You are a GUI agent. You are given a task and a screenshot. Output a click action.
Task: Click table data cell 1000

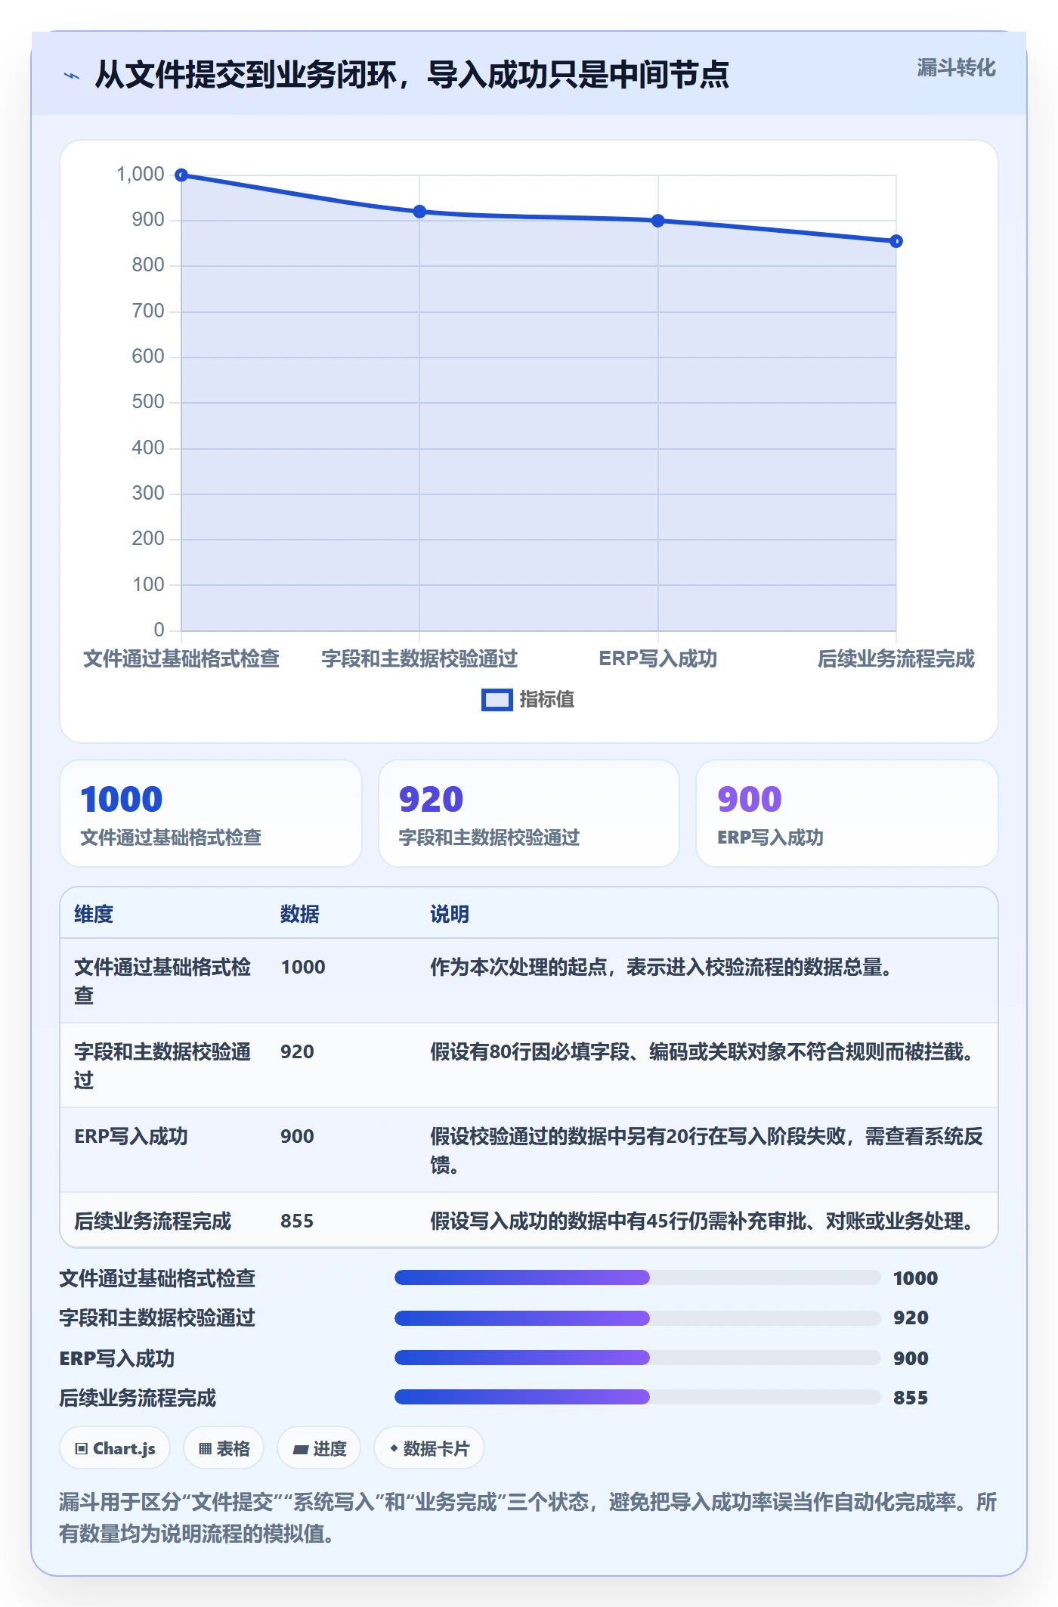[x=303, y=968]
